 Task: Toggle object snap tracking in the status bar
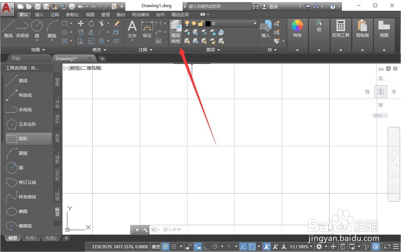pos(243,247)
